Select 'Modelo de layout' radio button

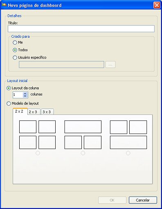[x=9, y=104]
